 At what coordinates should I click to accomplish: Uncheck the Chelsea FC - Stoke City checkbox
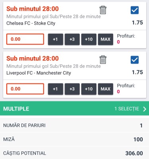(135, 10)
